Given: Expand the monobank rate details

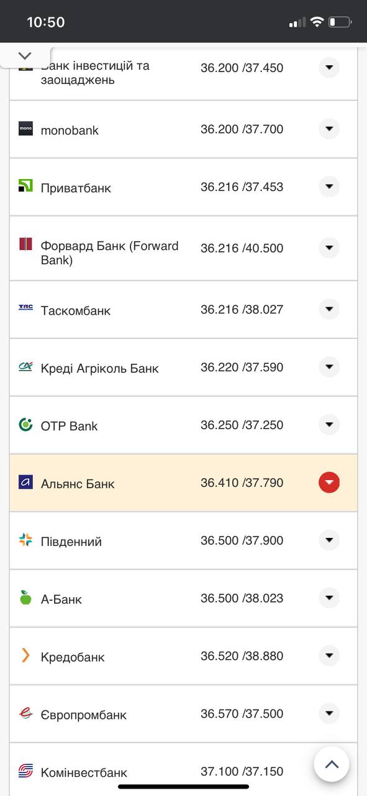Looking at the screenshot, I should [x=328, y=129].
